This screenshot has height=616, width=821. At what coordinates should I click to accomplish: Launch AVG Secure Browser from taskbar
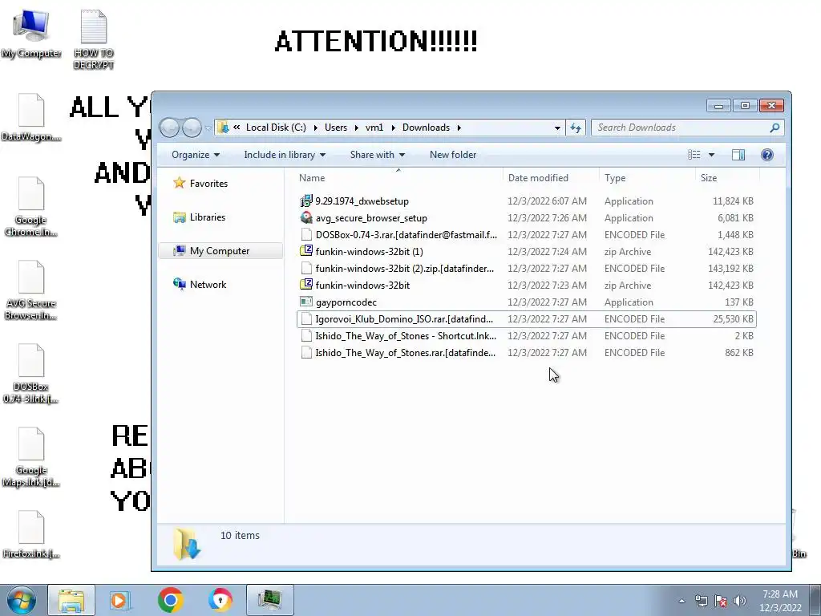click(x=220, y=600)
